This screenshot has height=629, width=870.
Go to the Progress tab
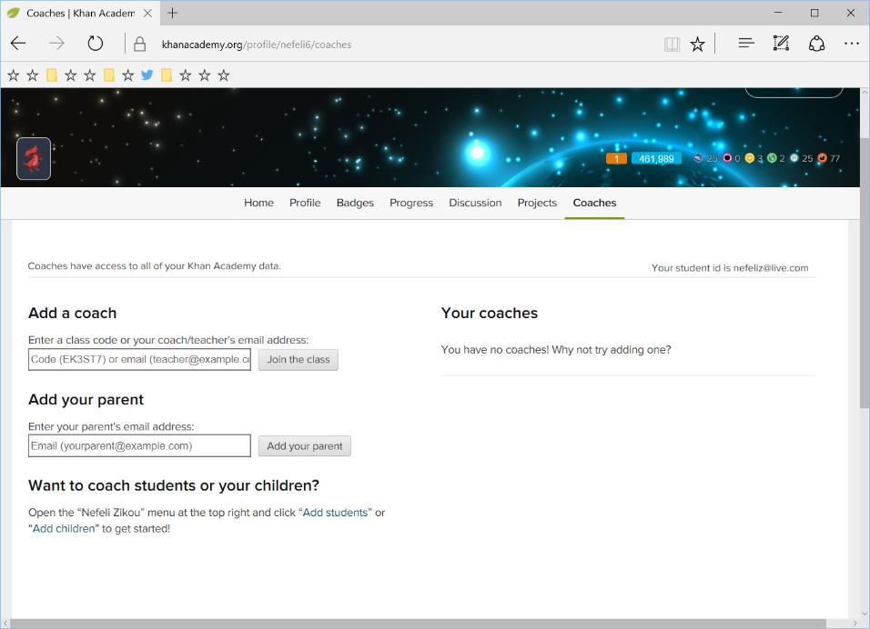click(411, 203)
